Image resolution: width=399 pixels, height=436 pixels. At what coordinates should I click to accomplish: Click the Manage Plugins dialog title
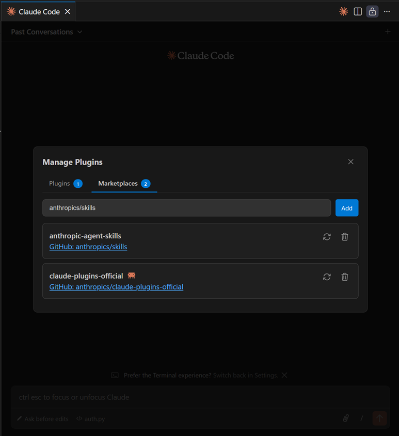point(73,163)
